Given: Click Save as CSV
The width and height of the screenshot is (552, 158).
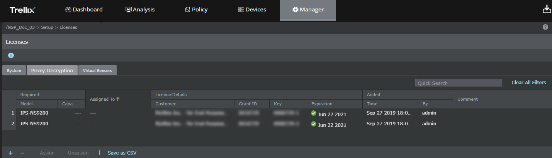Looking at the screenshot, I should point(122,153).
